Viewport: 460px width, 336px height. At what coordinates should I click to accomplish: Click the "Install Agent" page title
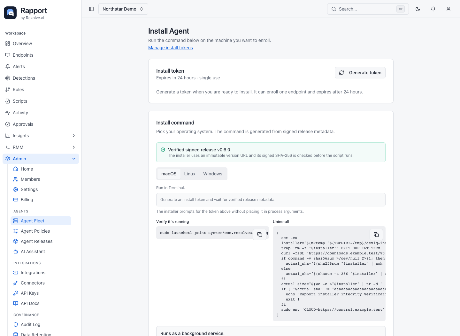coord(169,31)
